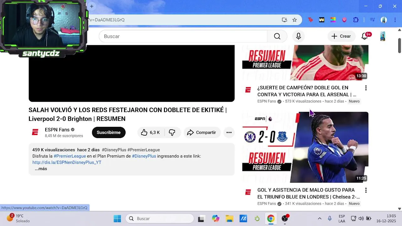Click the 8,45 M de suscriptores text
This screenshot has height=226, width=402.
(64, 136)
